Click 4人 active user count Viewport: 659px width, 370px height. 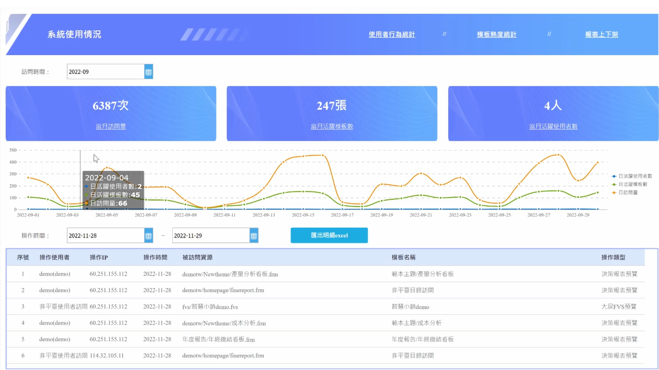(x=554, y=105)
